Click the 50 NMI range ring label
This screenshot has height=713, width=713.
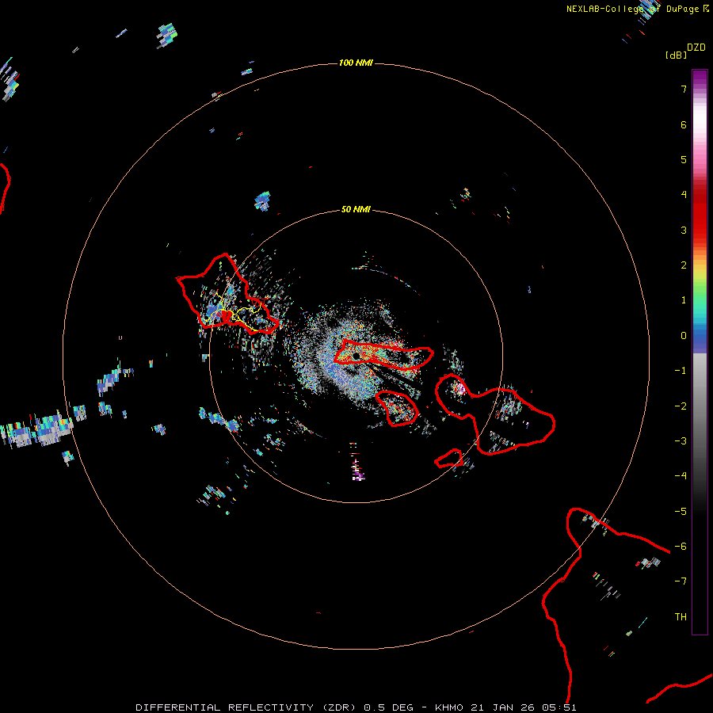356,209
